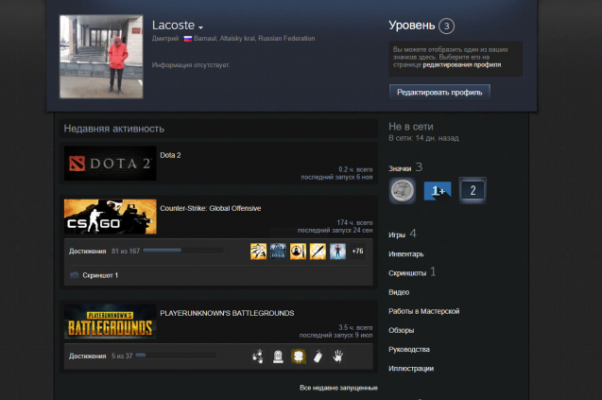This screenshot has height=400, width=602.
Task: Click the profile avatar photo
Action: [x=101, y=57]
